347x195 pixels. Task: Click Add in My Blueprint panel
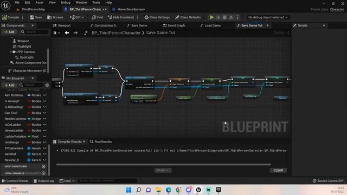[x=9, y=85]
